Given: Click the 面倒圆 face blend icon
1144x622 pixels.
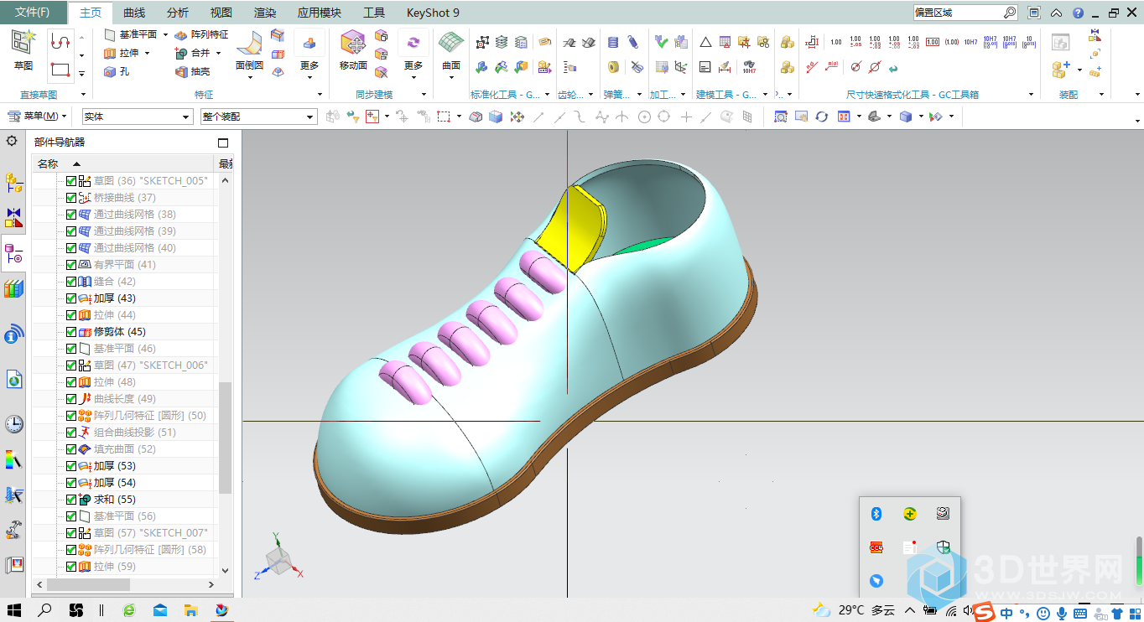Looking at the screenshot, I should 249,44.
